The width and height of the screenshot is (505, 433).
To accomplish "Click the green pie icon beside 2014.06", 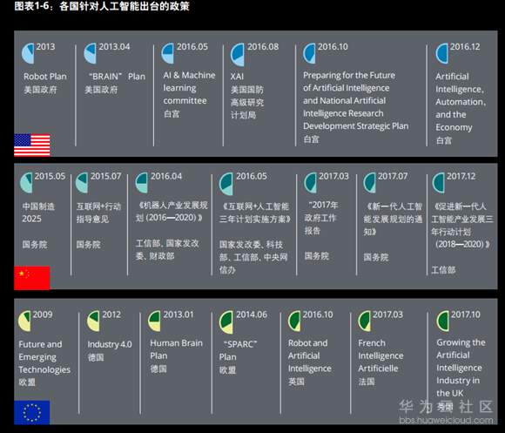I will pyautogui.click(x=226, y=322).
